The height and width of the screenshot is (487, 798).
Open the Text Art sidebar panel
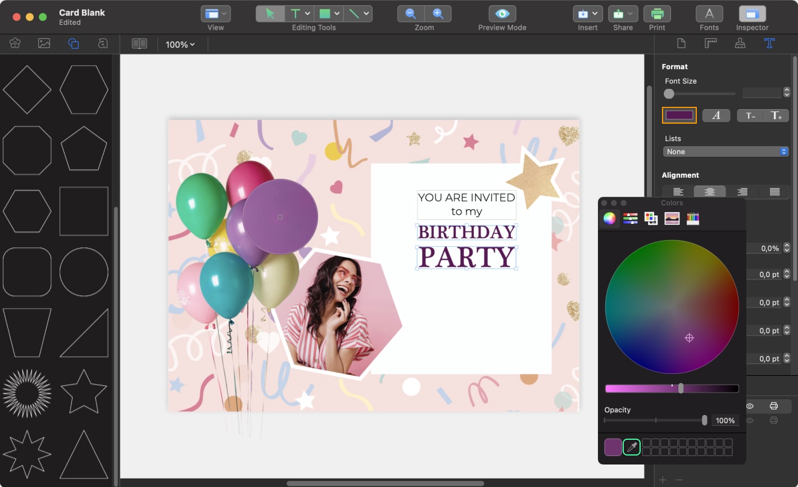tap(103, 43)
